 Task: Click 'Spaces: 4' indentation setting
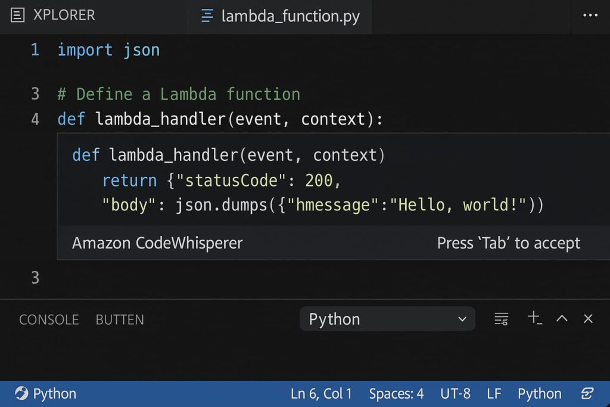(x=396, y=394)
